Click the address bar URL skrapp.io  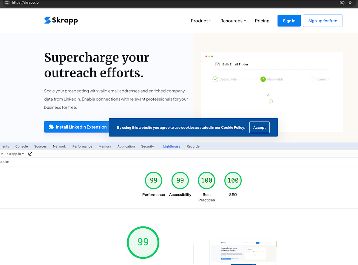click(x=25, y=2)
